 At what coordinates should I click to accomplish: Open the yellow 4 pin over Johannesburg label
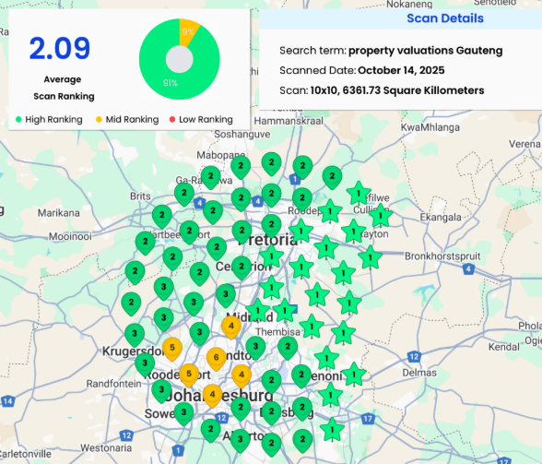click(212, 396)
